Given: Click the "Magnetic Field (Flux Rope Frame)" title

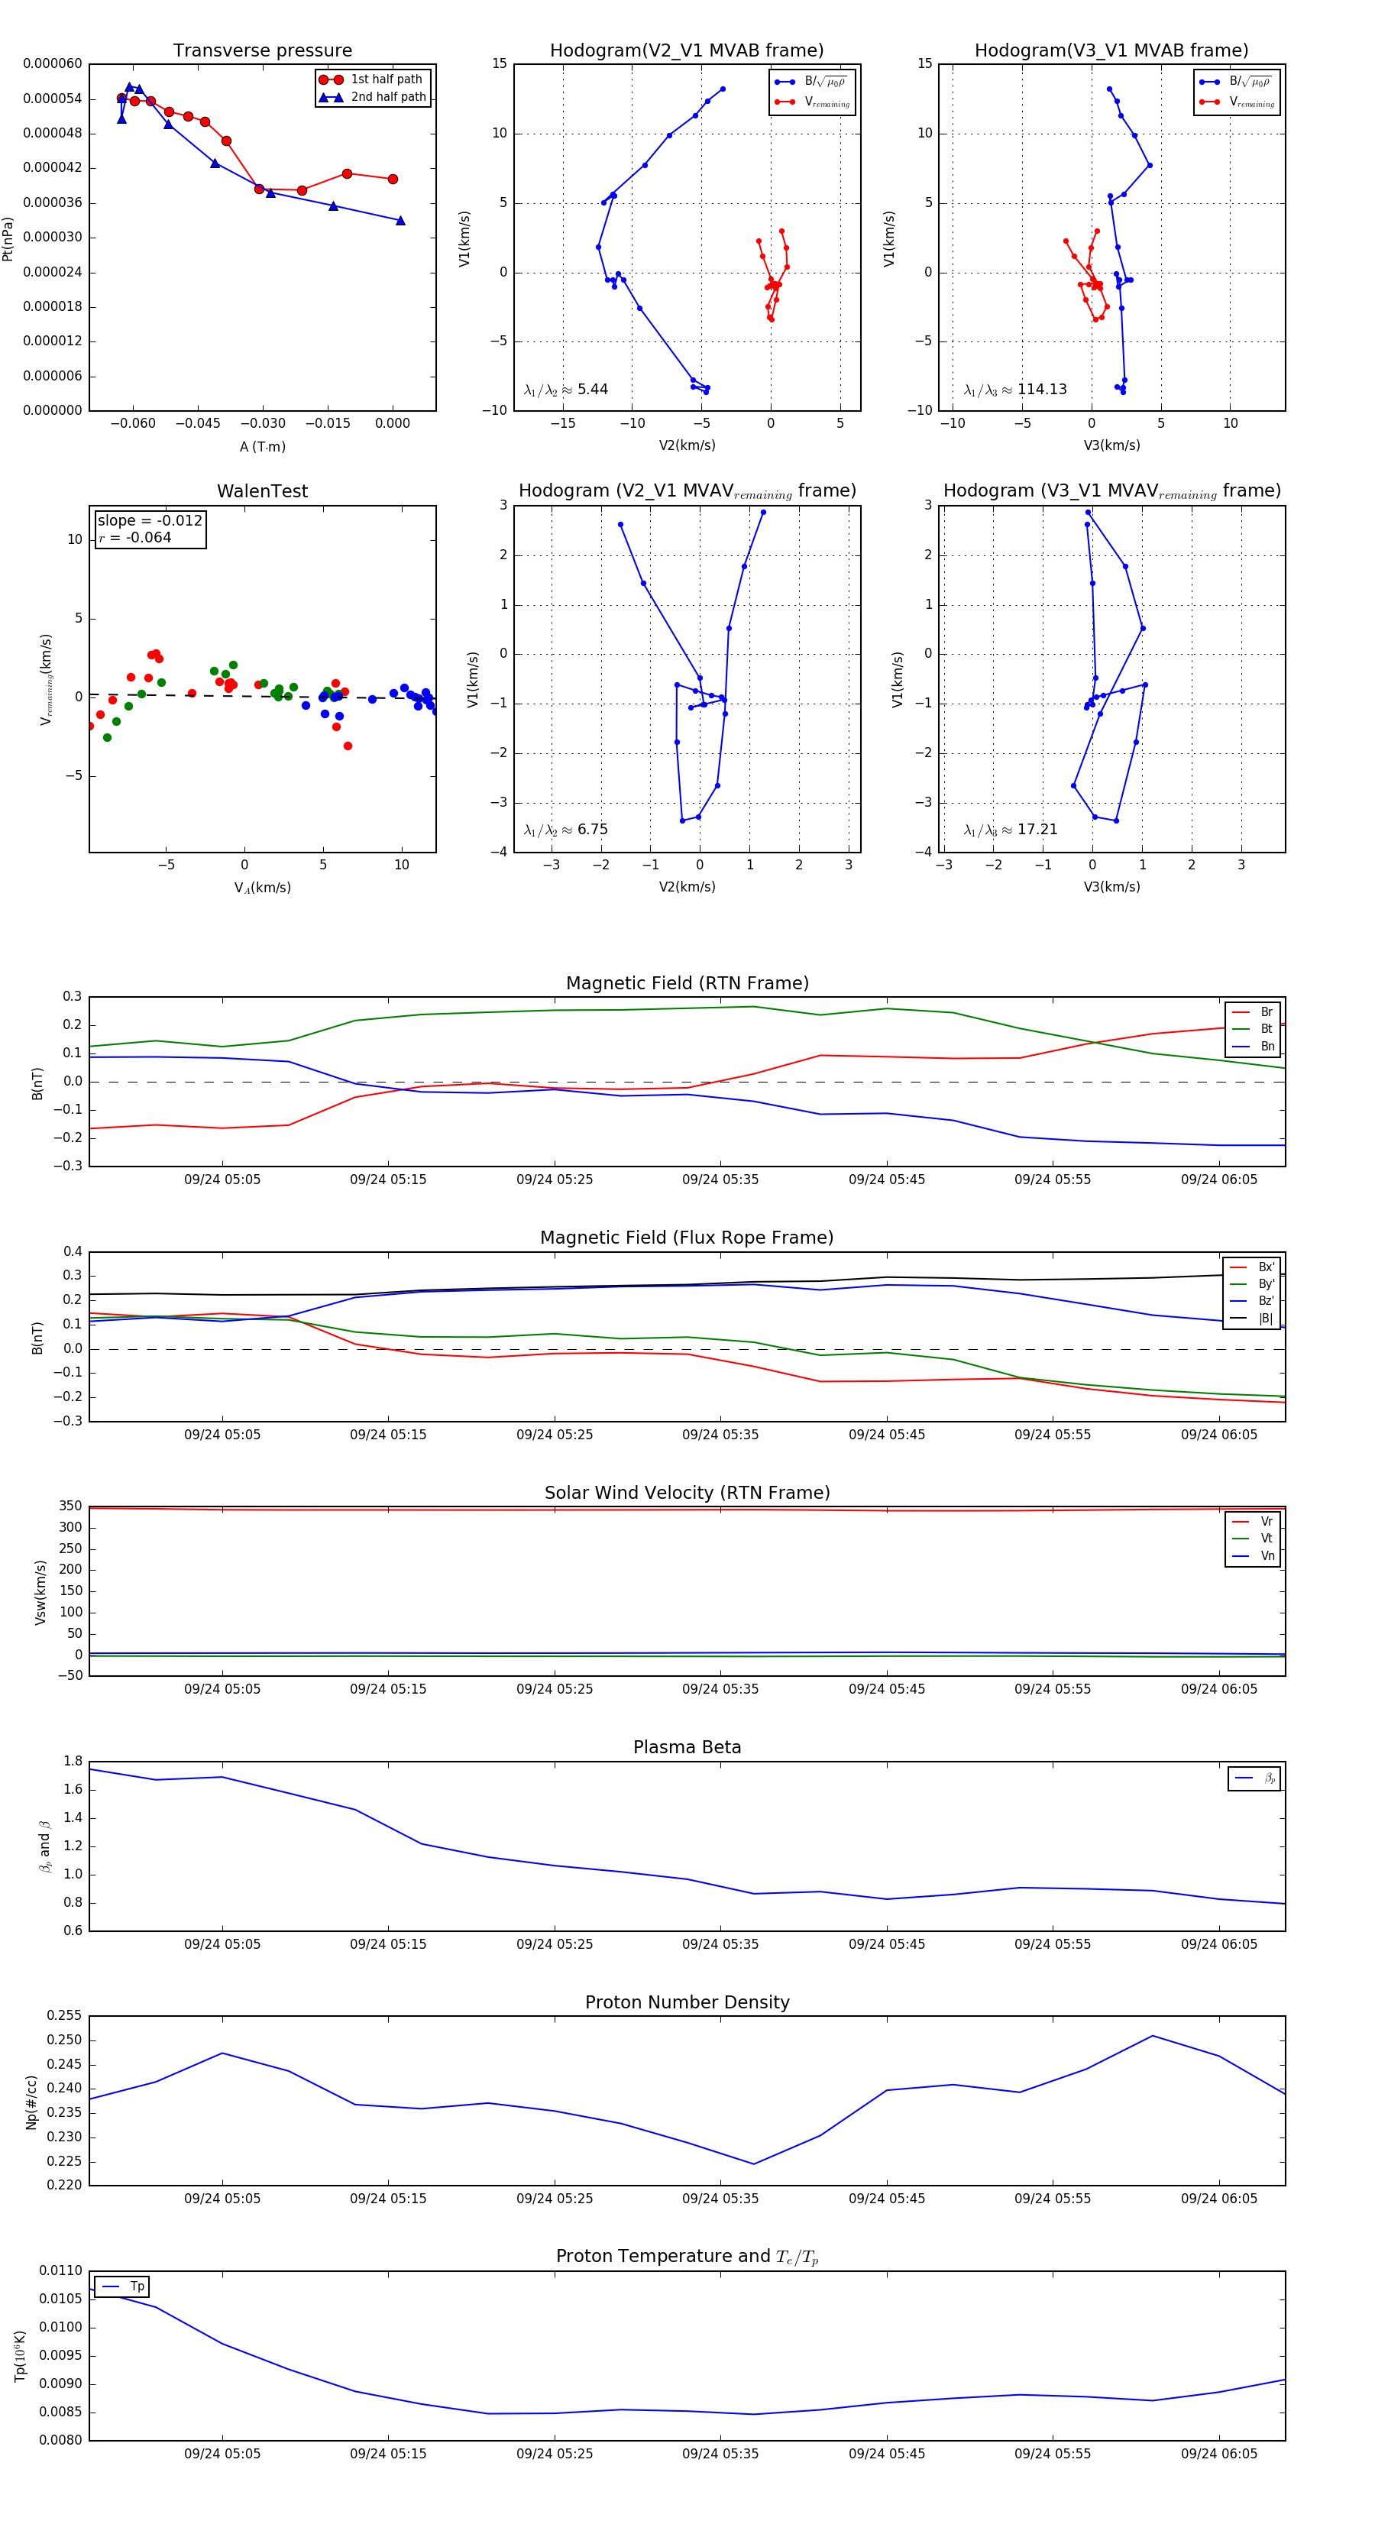Looking at the screenshot, I should click(687, 1238).
